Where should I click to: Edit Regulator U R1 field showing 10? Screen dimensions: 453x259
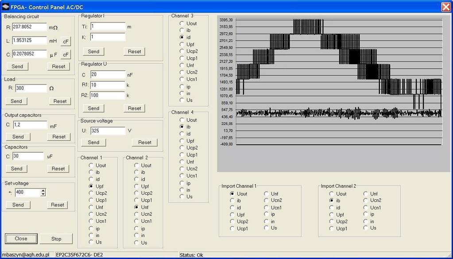pos(108,85)
